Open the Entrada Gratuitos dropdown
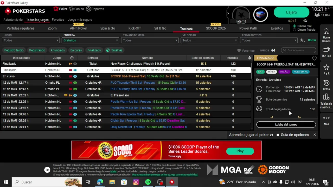 (90, 40)
